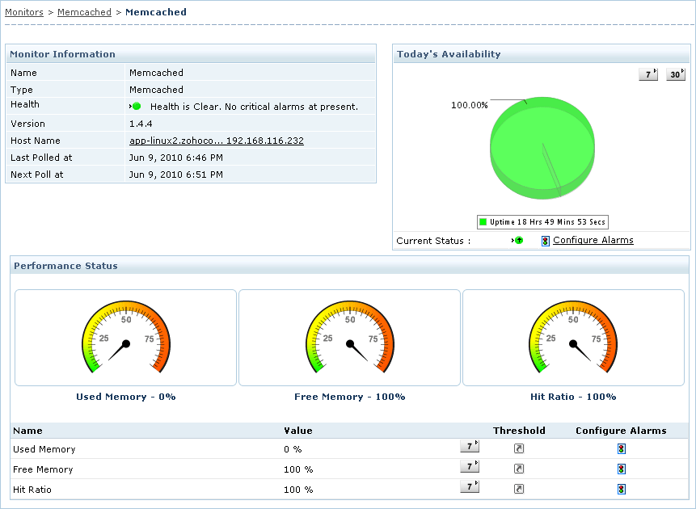Click '0 %' value in Used Memory row
Screen dimensions: 696x509
293,449
